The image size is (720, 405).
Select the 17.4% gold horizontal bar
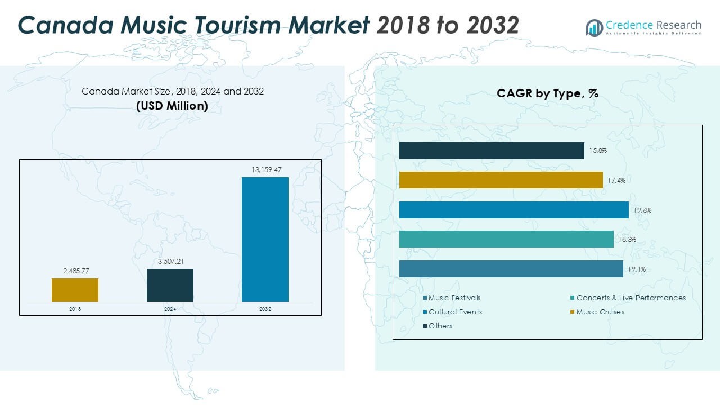[x=501, y=180]
